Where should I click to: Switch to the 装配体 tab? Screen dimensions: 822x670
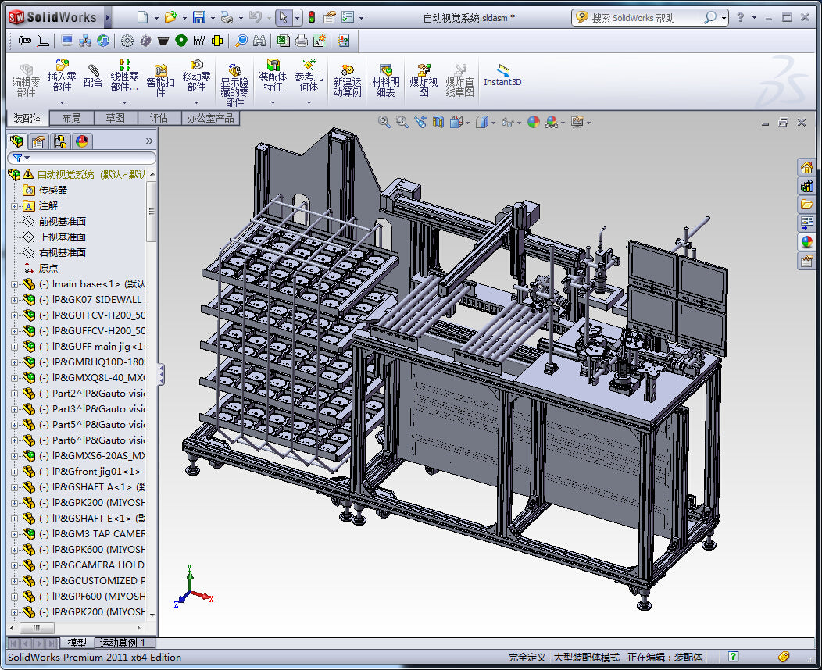pos(28,119)
